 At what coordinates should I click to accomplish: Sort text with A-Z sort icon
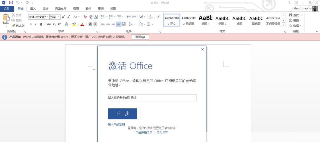(x=151, y=17)
